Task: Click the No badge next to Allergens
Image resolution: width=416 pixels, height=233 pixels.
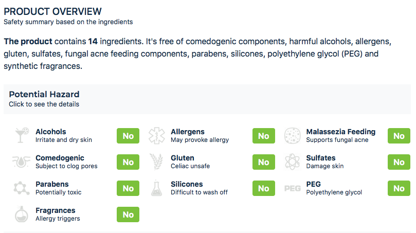Action: click(263, 136)
